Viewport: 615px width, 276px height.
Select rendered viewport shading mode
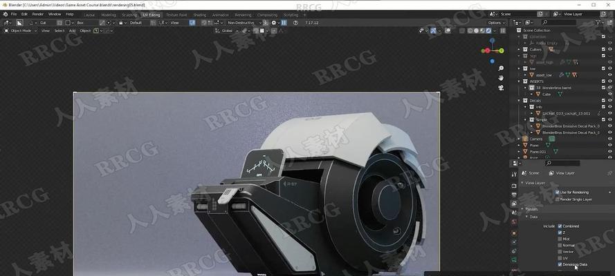click(x=487, y=30)
